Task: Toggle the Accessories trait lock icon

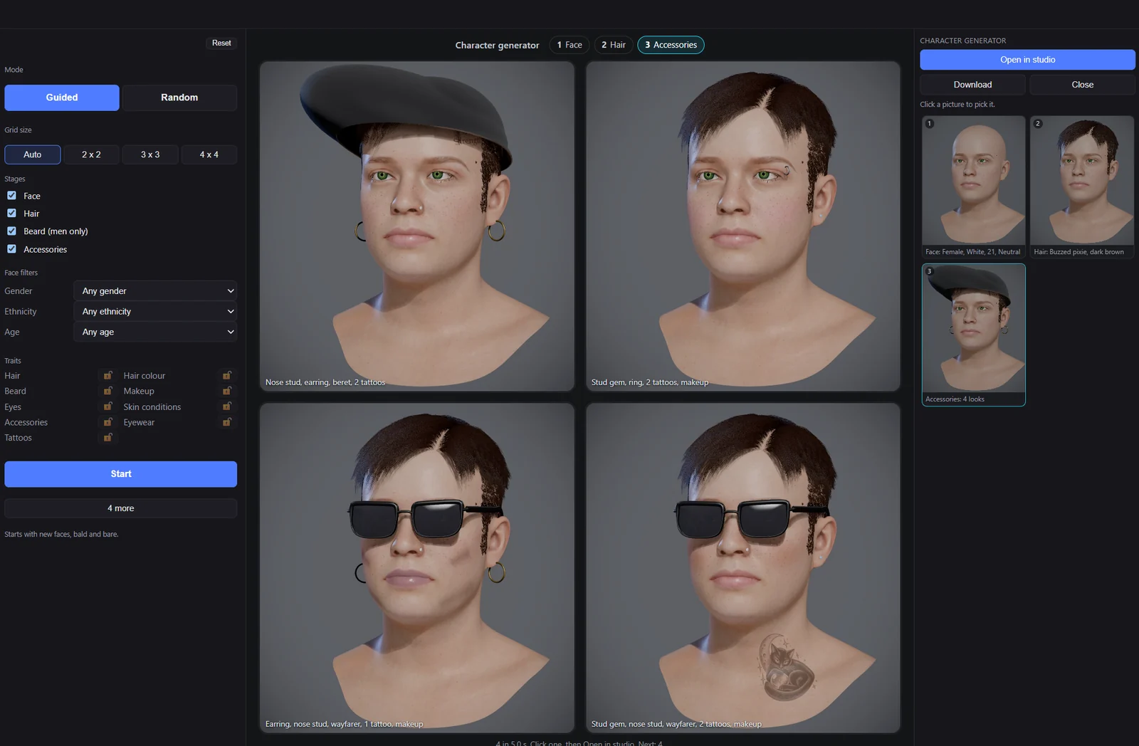Action: 108,422
